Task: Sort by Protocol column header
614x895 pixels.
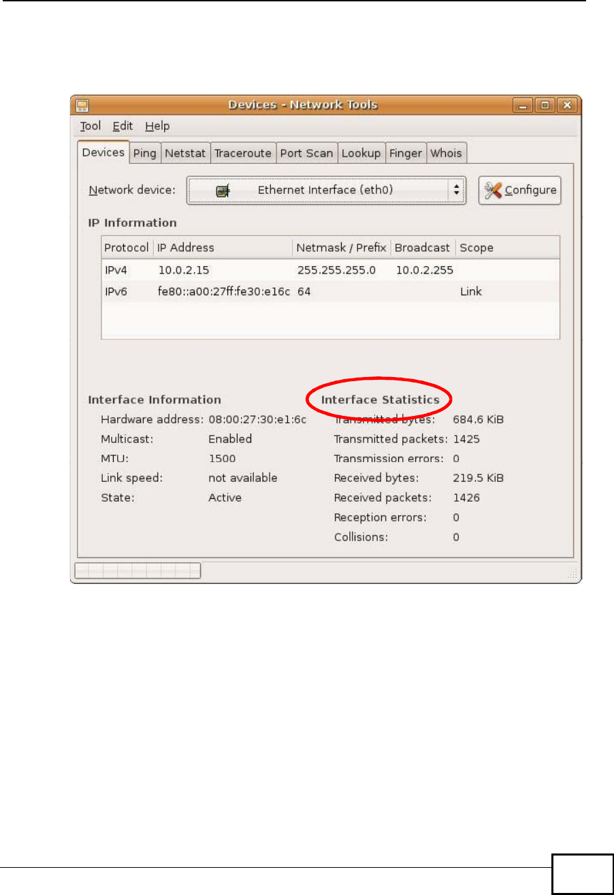Action: (126, 248)
